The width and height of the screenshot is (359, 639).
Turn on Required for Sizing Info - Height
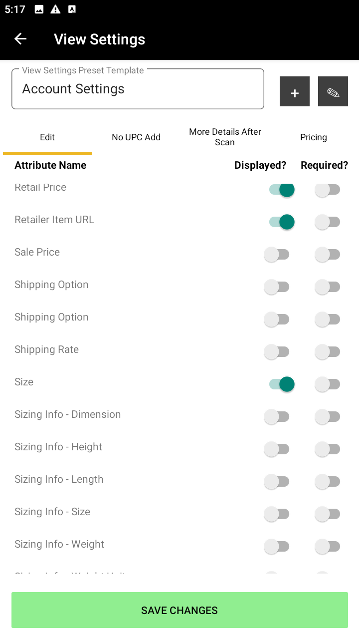click(328, 449)
